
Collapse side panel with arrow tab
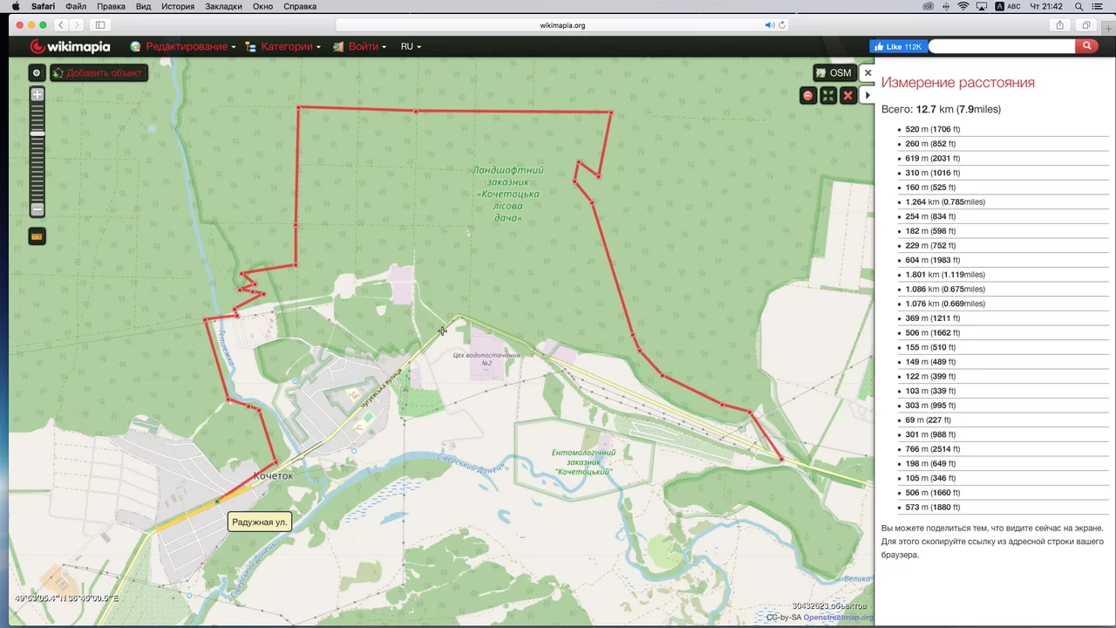click(x=868, y=94)
